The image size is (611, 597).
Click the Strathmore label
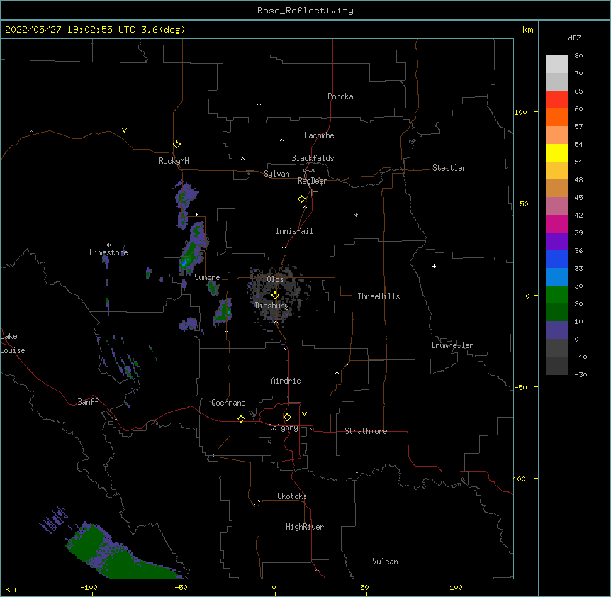click(x=366, y=431)
